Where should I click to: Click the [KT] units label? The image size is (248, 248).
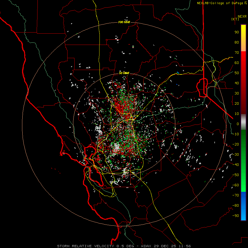pos(235,19)
